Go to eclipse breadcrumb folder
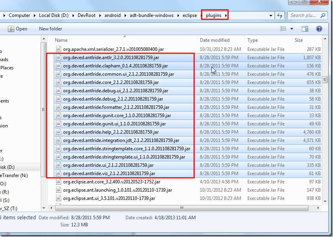Screen dimensions: 333x237 pyautogui.click(x=190, y=15)
